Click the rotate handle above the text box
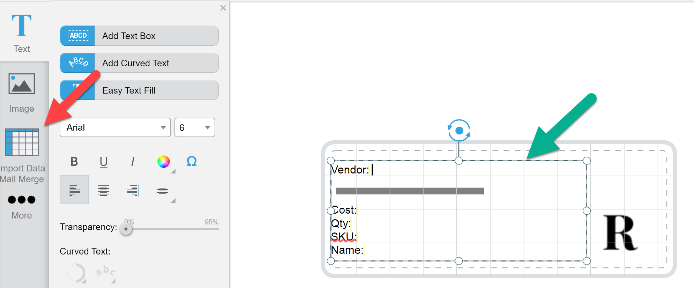Viewport: 694px width, 288px height. (459, 131)
